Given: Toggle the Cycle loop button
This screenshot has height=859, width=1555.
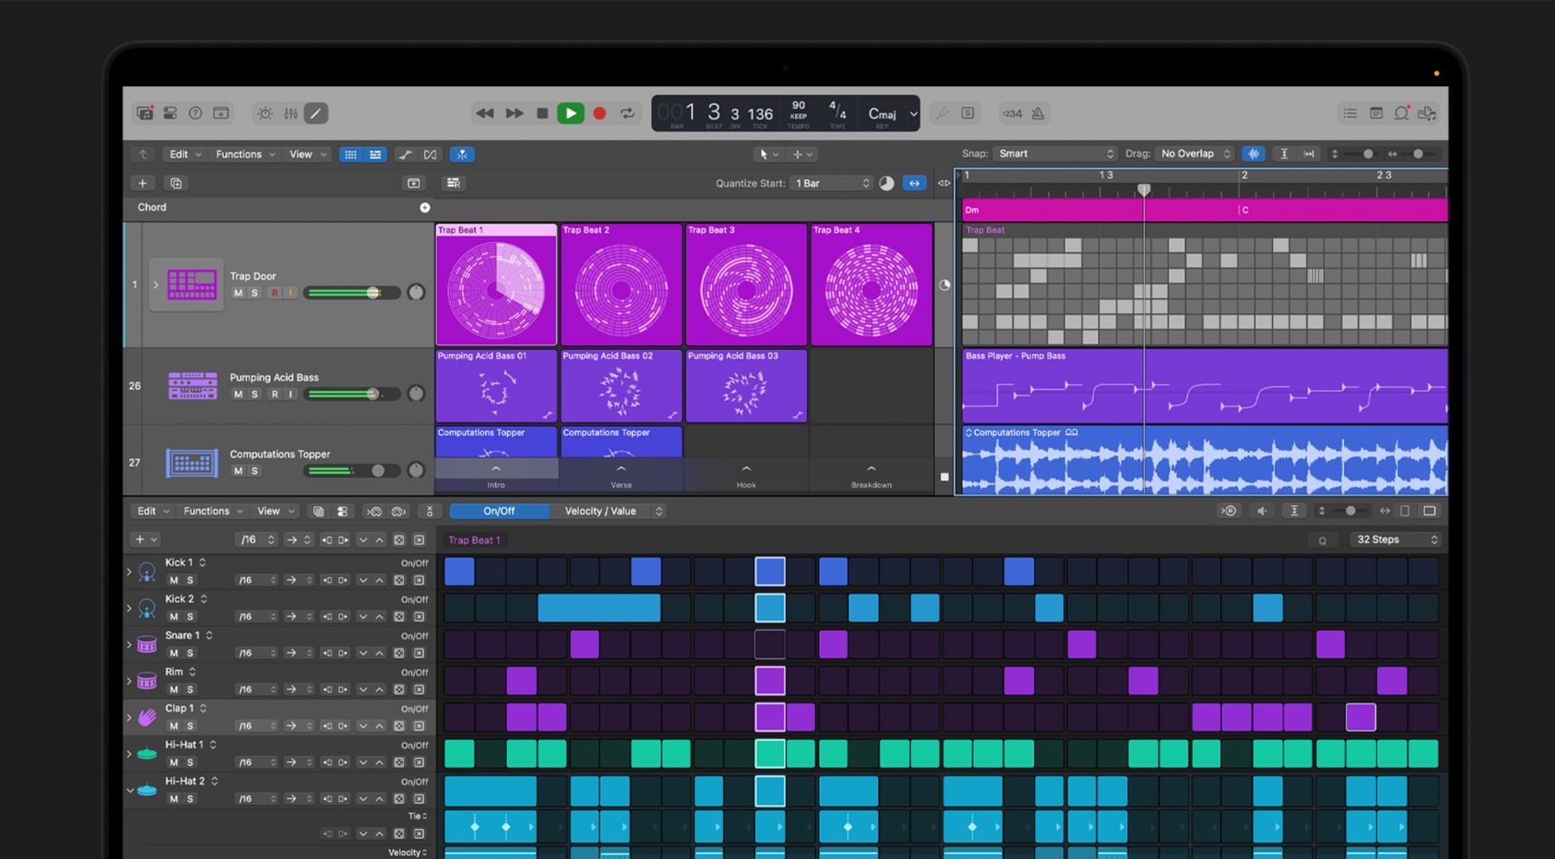Looking at the screenshot, I should 627,113.
